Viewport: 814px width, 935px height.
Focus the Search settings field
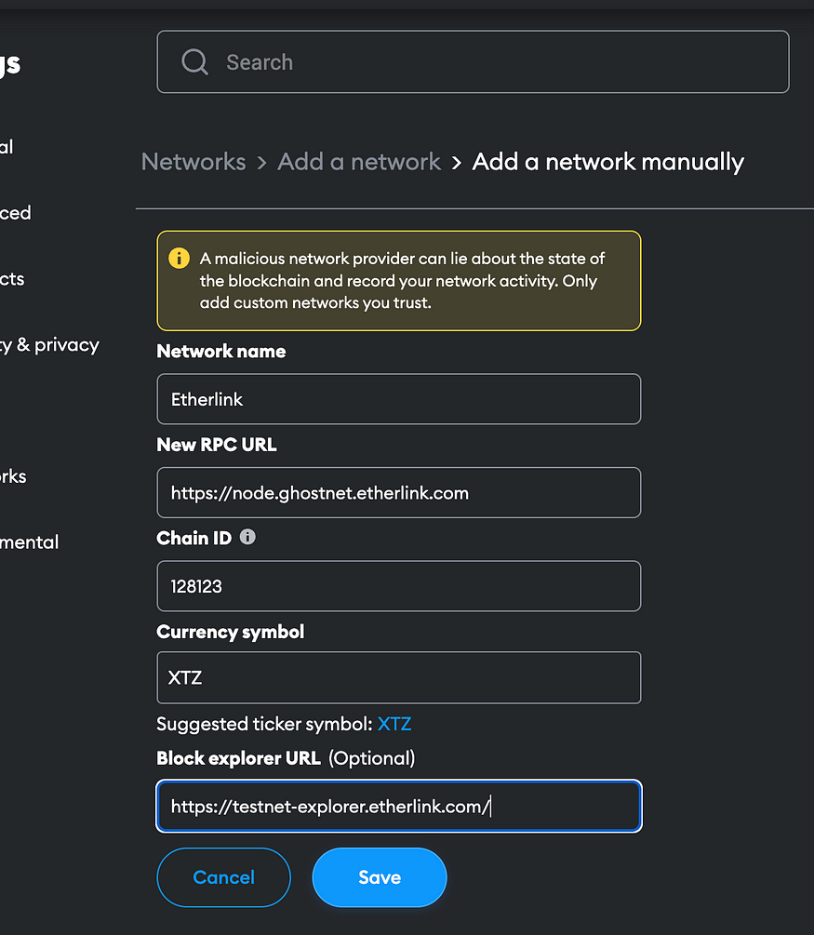(x=473, y=62)
